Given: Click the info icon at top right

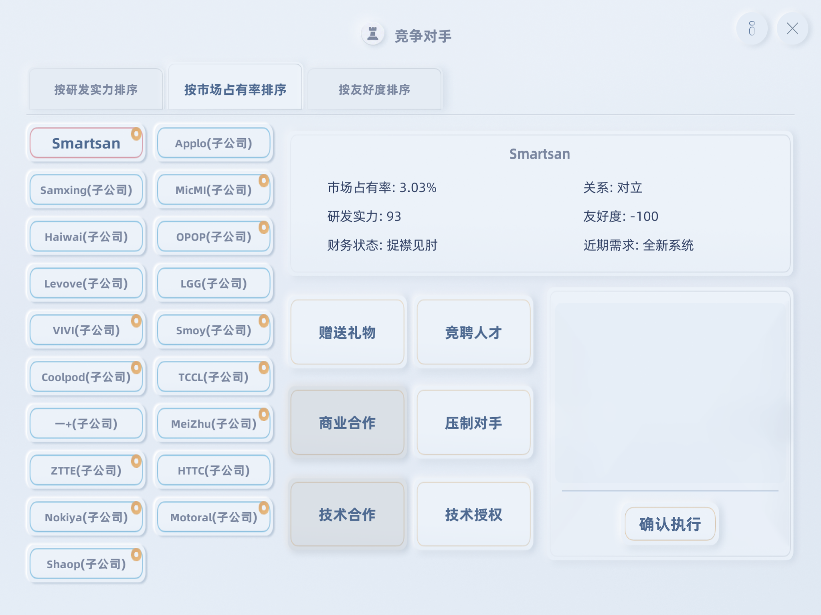Looking at the screenshot, I should click(752, 28).
